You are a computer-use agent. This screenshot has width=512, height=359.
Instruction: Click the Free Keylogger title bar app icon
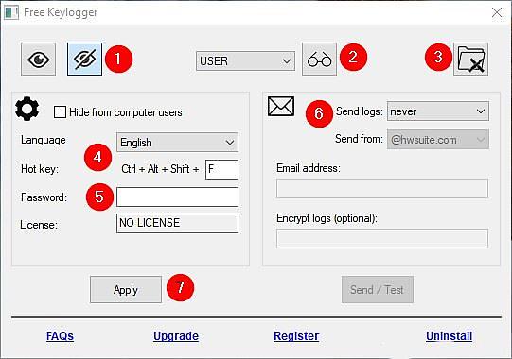[x=11, y=12]
